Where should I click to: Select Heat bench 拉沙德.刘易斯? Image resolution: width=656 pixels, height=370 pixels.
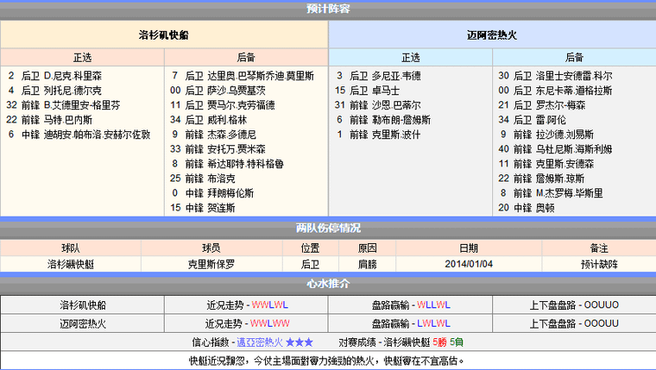[546, 135]
